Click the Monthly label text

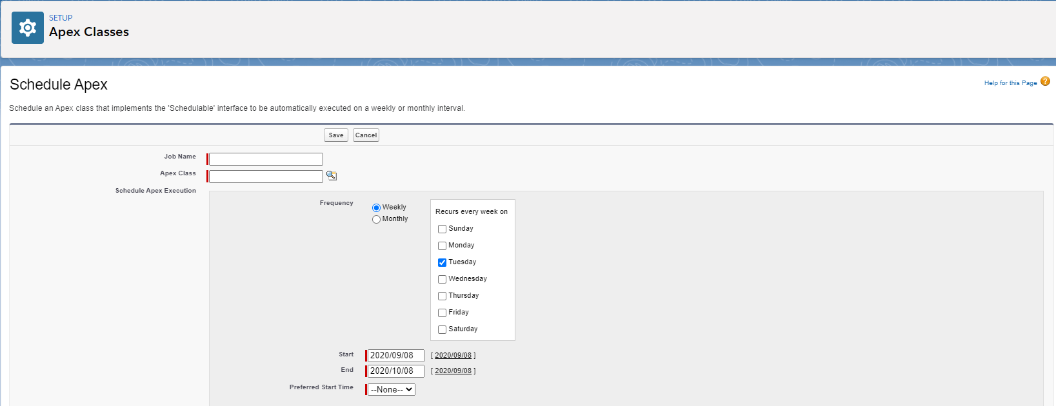[x=395, y=218]
